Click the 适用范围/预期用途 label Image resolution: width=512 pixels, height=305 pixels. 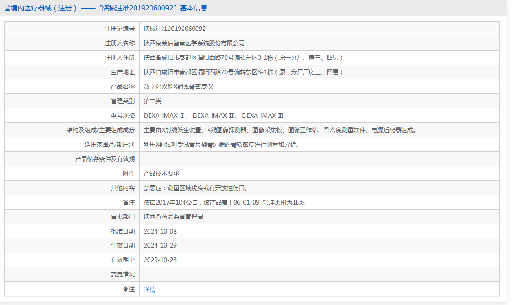tap(110, 144)
